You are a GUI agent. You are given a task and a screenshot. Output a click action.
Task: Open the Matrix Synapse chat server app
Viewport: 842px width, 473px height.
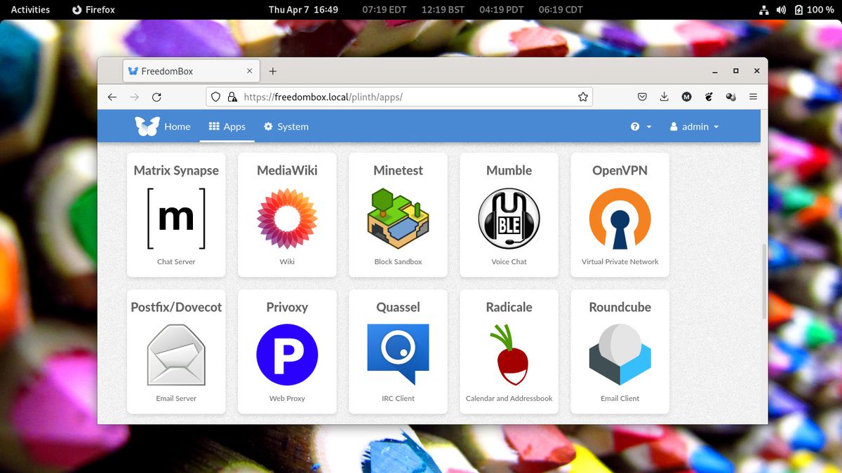coord(175,214)
